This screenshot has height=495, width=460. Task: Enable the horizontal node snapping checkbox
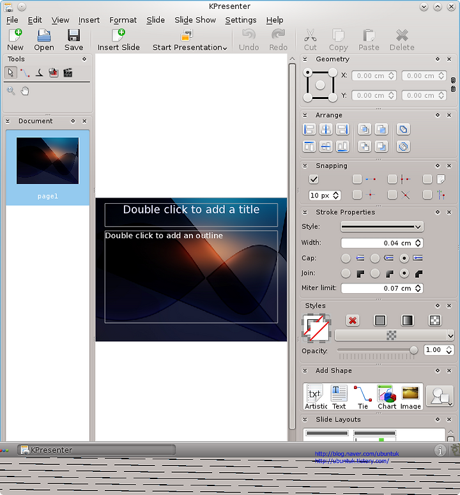356,179
